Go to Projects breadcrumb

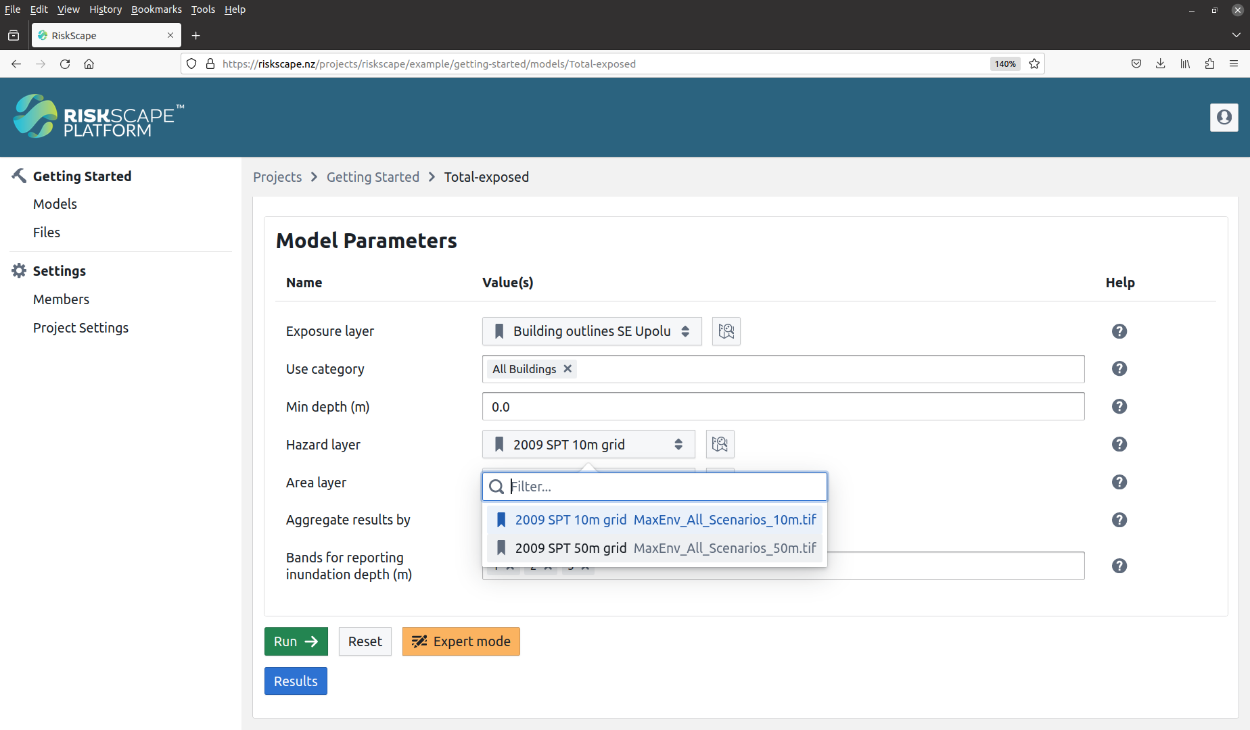tap(277, 177)
